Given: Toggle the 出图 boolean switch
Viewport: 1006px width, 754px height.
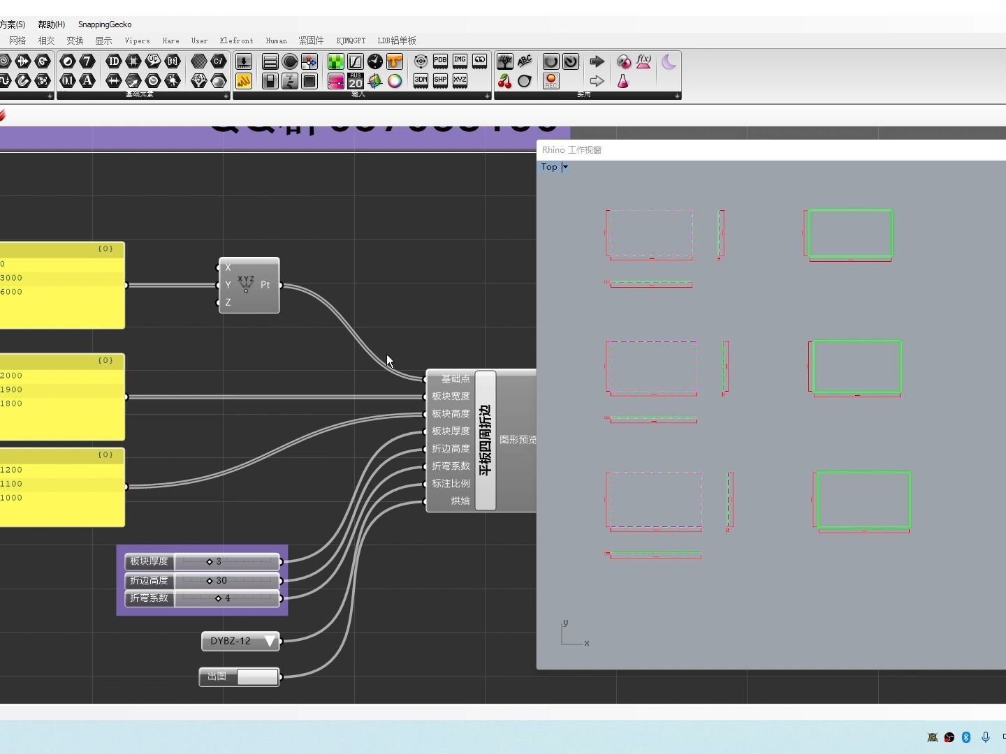Looking at the screenshot, I should [x=257, y=677].
